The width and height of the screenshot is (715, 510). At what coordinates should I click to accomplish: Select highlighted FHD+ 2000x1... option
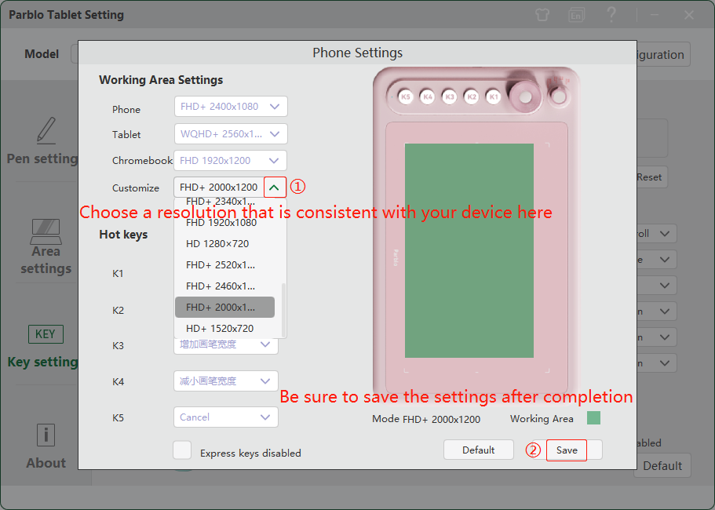point(224,308)
